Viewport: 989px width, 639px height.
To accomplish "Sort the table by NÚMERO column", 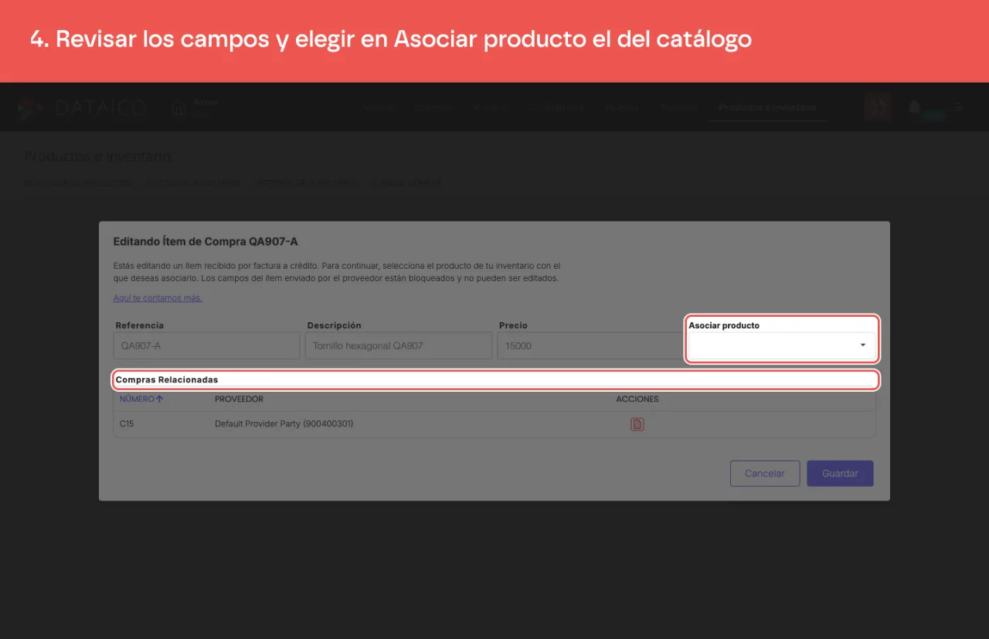I will [141, 399].
